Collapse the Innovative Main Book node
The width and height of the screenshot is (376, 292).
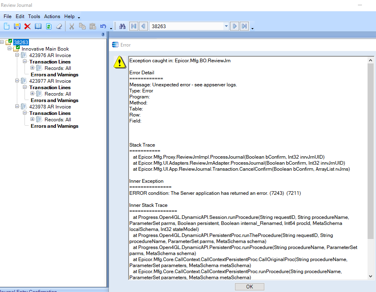pos(10,49)
